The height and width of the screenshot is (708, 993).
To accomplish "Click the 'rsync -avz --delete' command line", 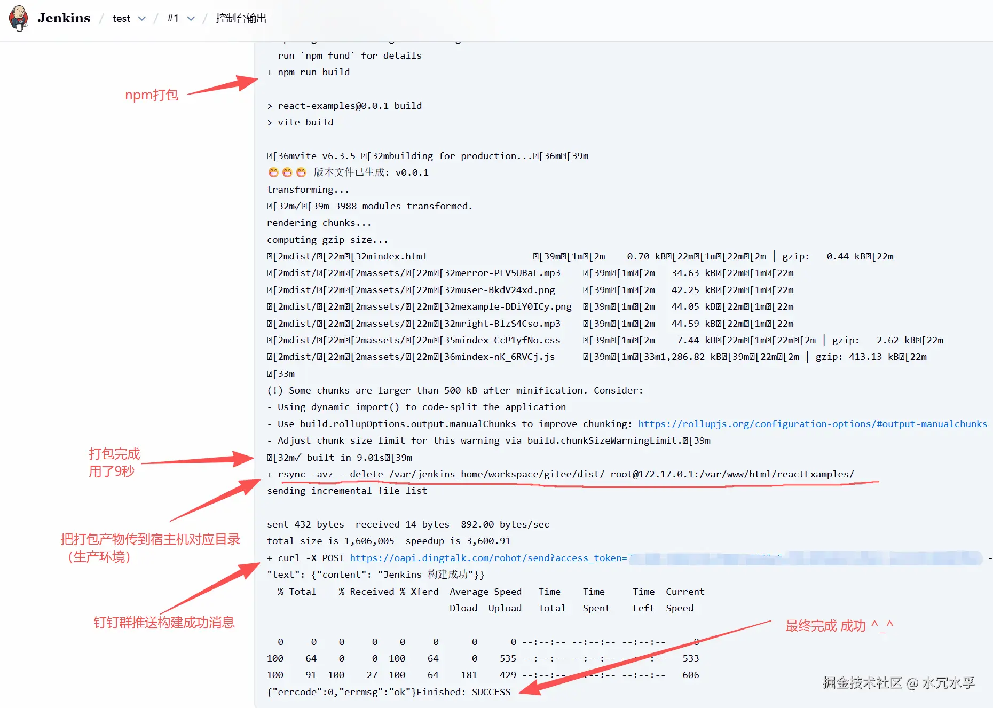I will tap(561, 474).
